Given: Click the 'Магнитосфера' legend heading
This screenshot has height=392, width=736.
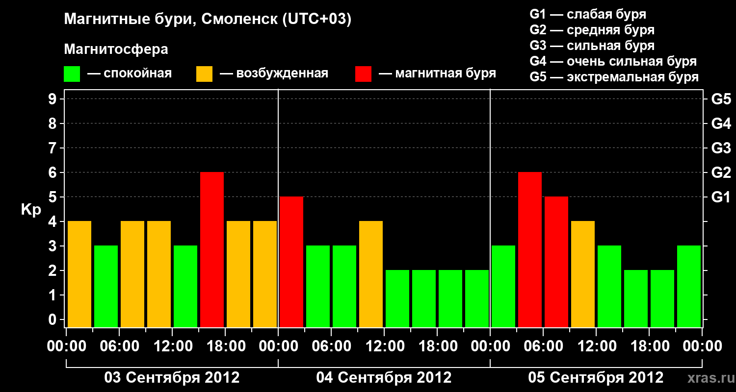Looking at the screenshot, I should coord(116,49).
